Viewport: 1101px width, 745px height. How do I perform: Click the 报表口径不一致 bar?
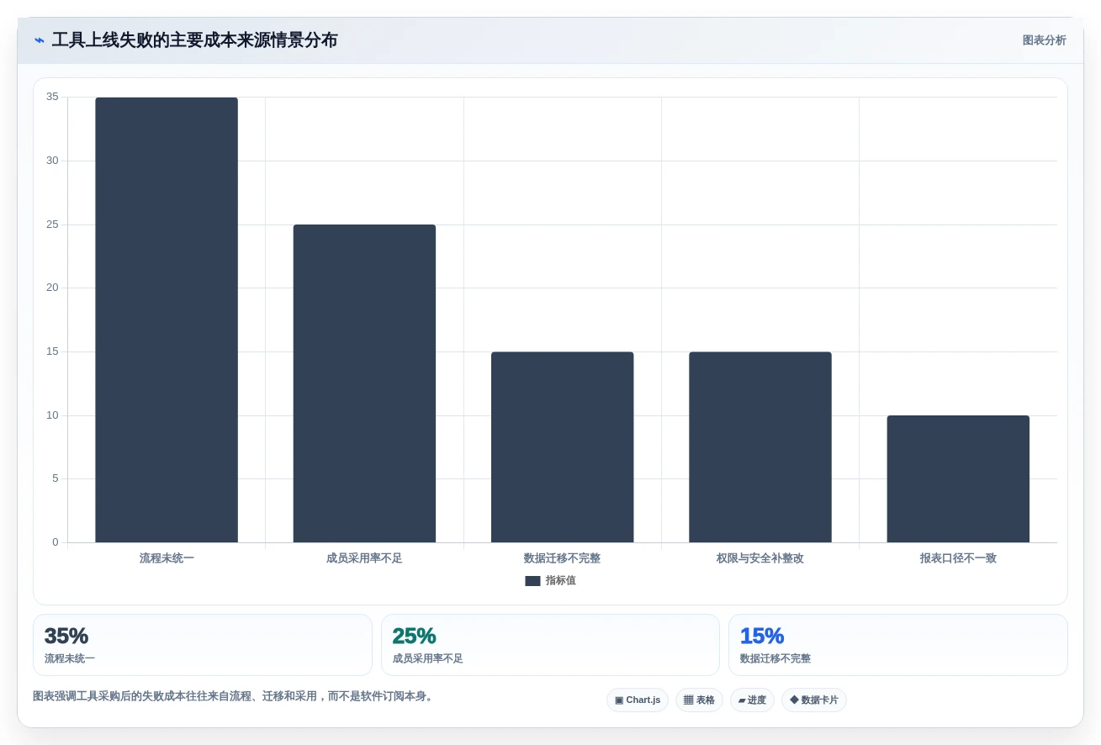click(x=958, y=478)
